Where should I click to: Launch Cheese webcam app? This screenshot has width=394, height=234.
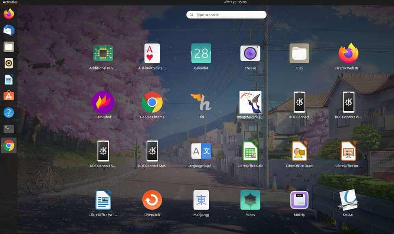click(x=250, y=53)
